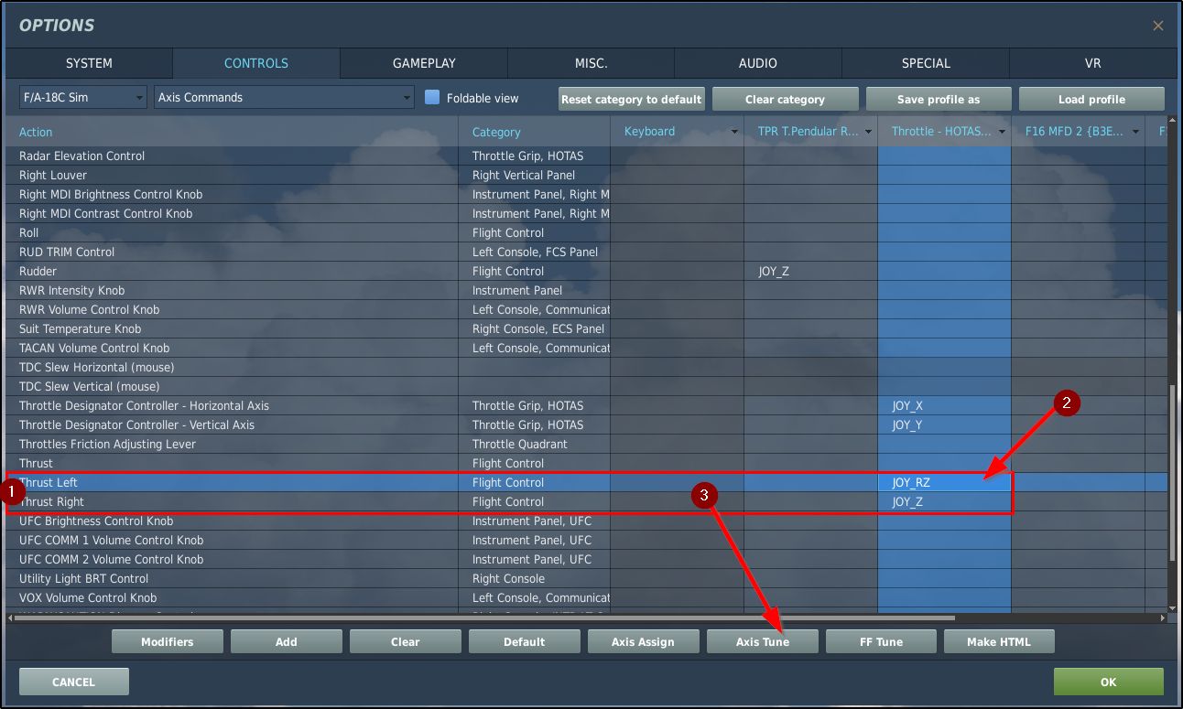Open the GAMEPLAY tab
1183x709 pixels.
coord(424,63)
